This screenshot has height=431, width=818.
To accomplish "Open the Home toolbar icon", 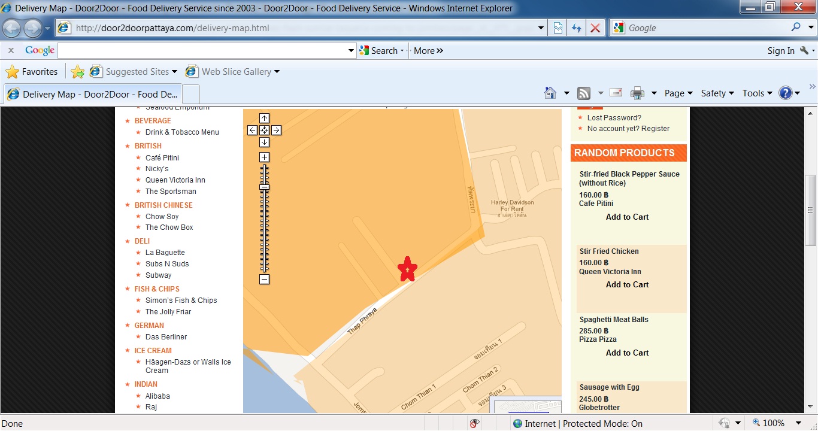I will pyautogui.click(x=550, y=93).
